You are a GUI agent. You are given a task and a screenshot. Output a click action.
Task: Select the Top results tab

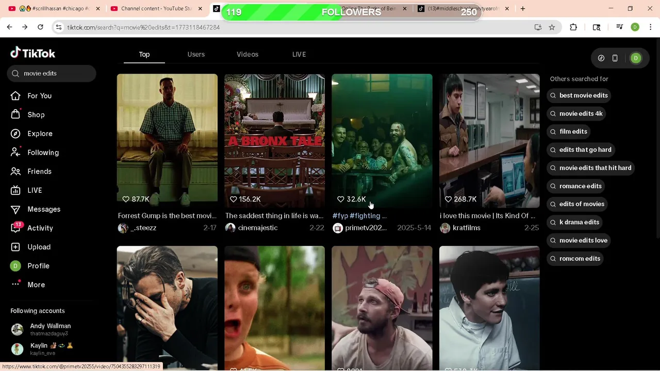tap(144, 54)
